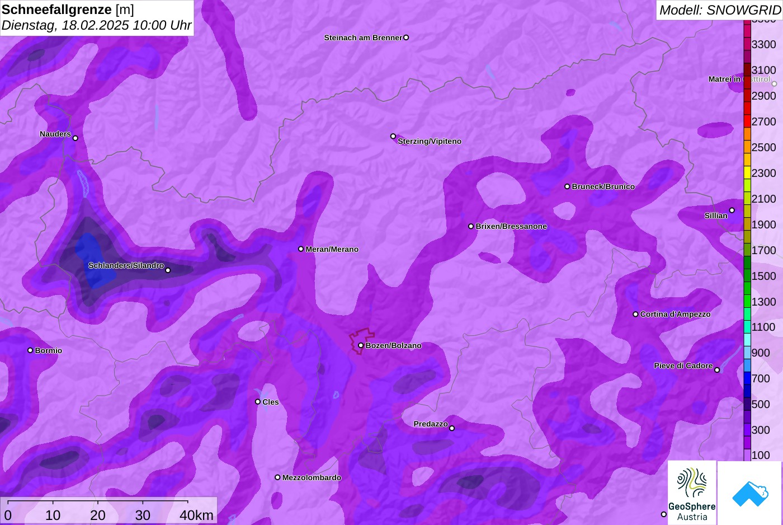Click the 3300 legend value
This screenshot has width=783, height=525.
[764, 44]
